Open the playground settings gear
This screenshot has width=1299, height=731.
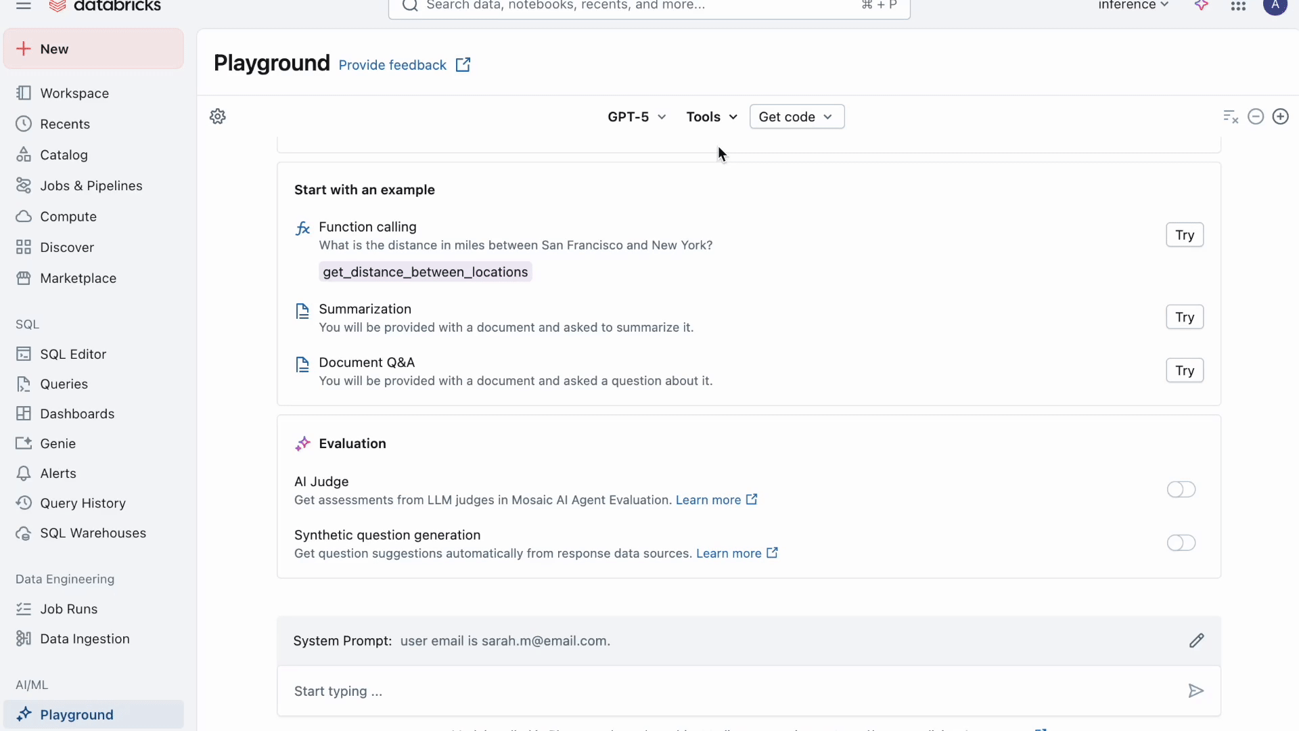tap(218, 116)
